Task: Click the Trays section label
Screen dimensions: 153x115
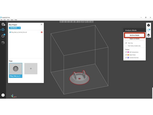Action: point(11,61)
